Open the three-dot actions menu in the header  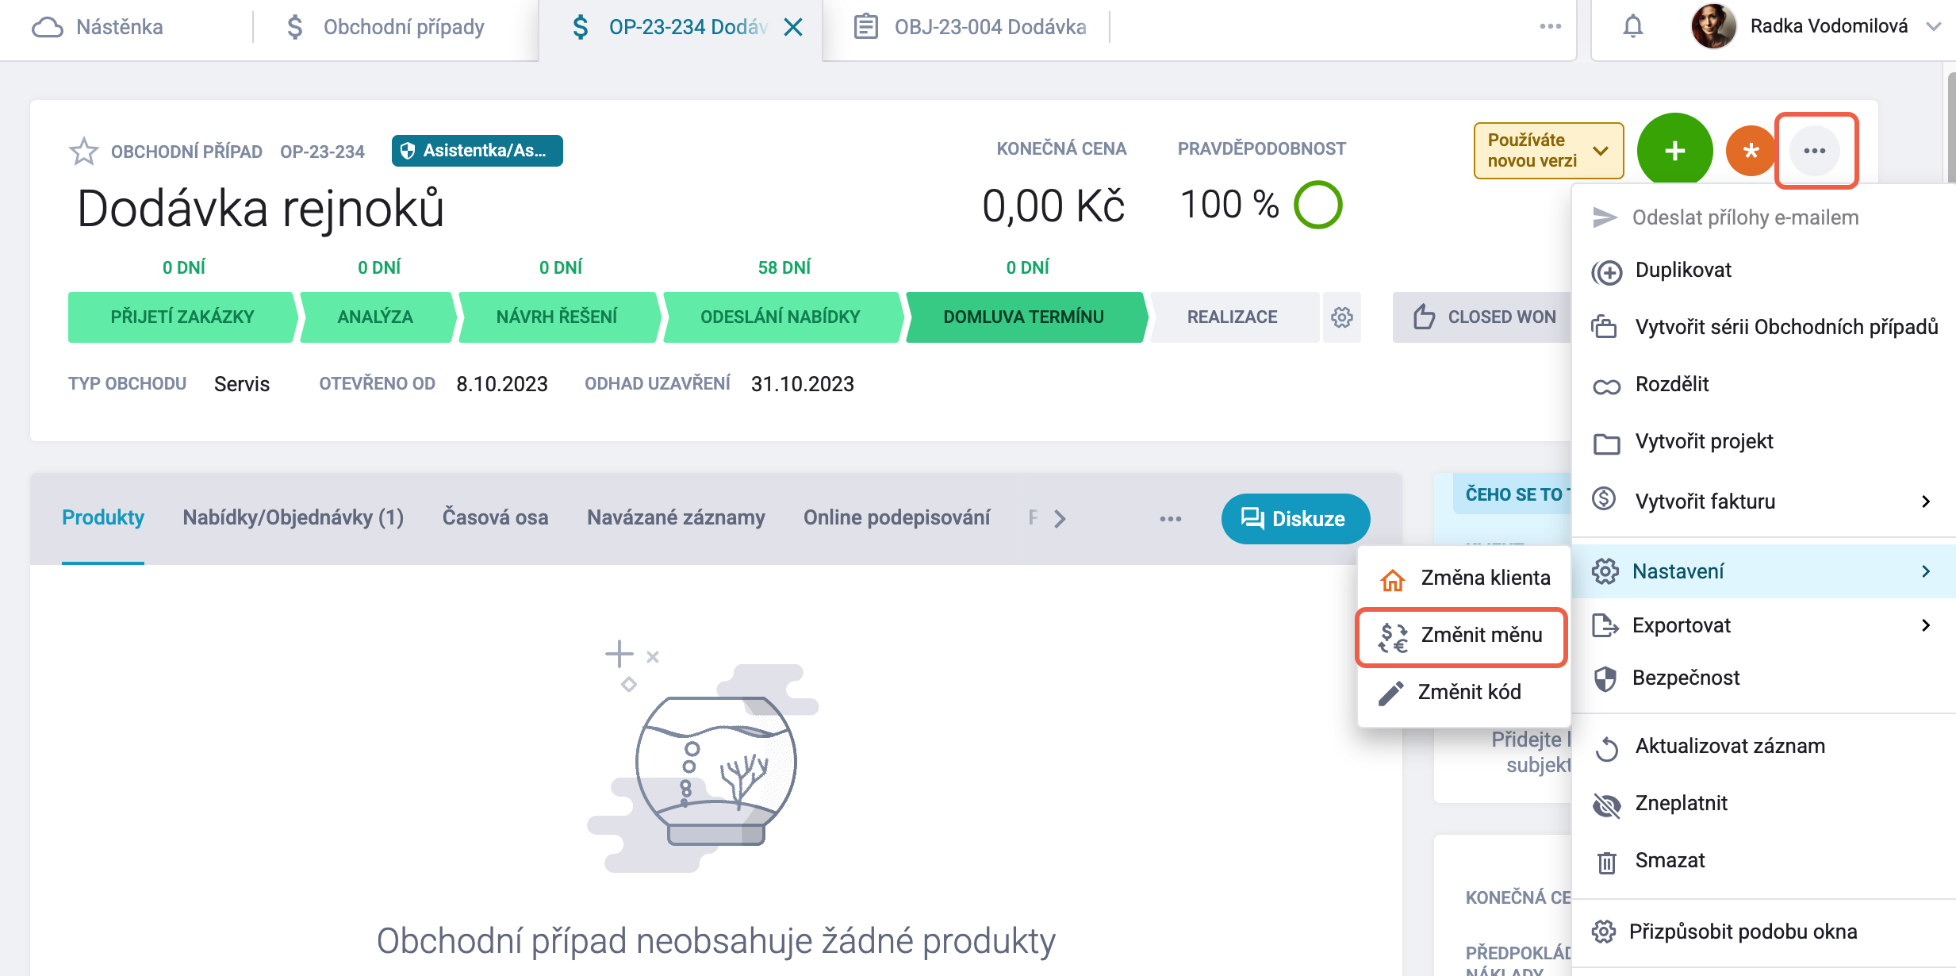(x=1815, y=151)
